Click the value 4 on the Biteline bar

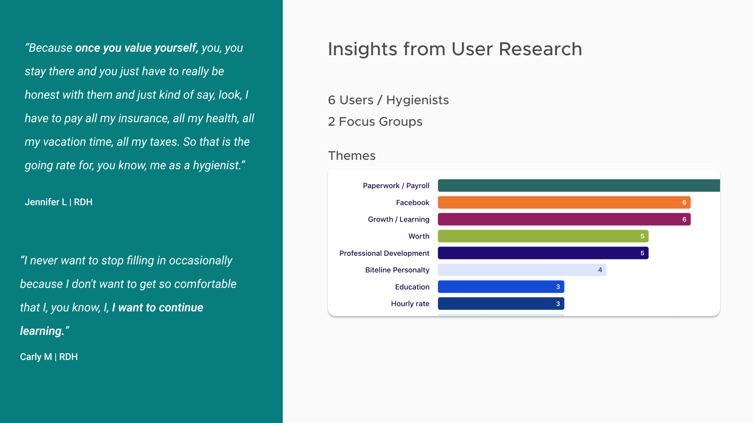(x=600, y=270)
